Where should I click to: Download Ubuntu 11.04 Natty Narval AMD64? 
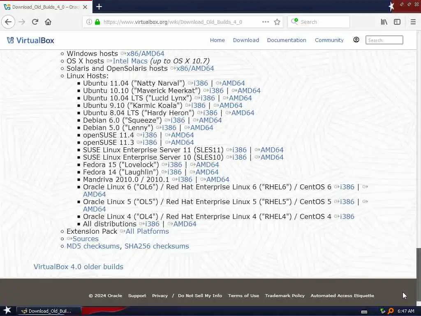pyautogui.click(x=234, y=83)
